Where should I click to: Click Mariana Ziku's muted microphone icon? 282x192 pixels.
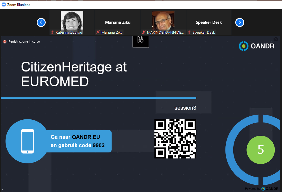click(98, 33)
